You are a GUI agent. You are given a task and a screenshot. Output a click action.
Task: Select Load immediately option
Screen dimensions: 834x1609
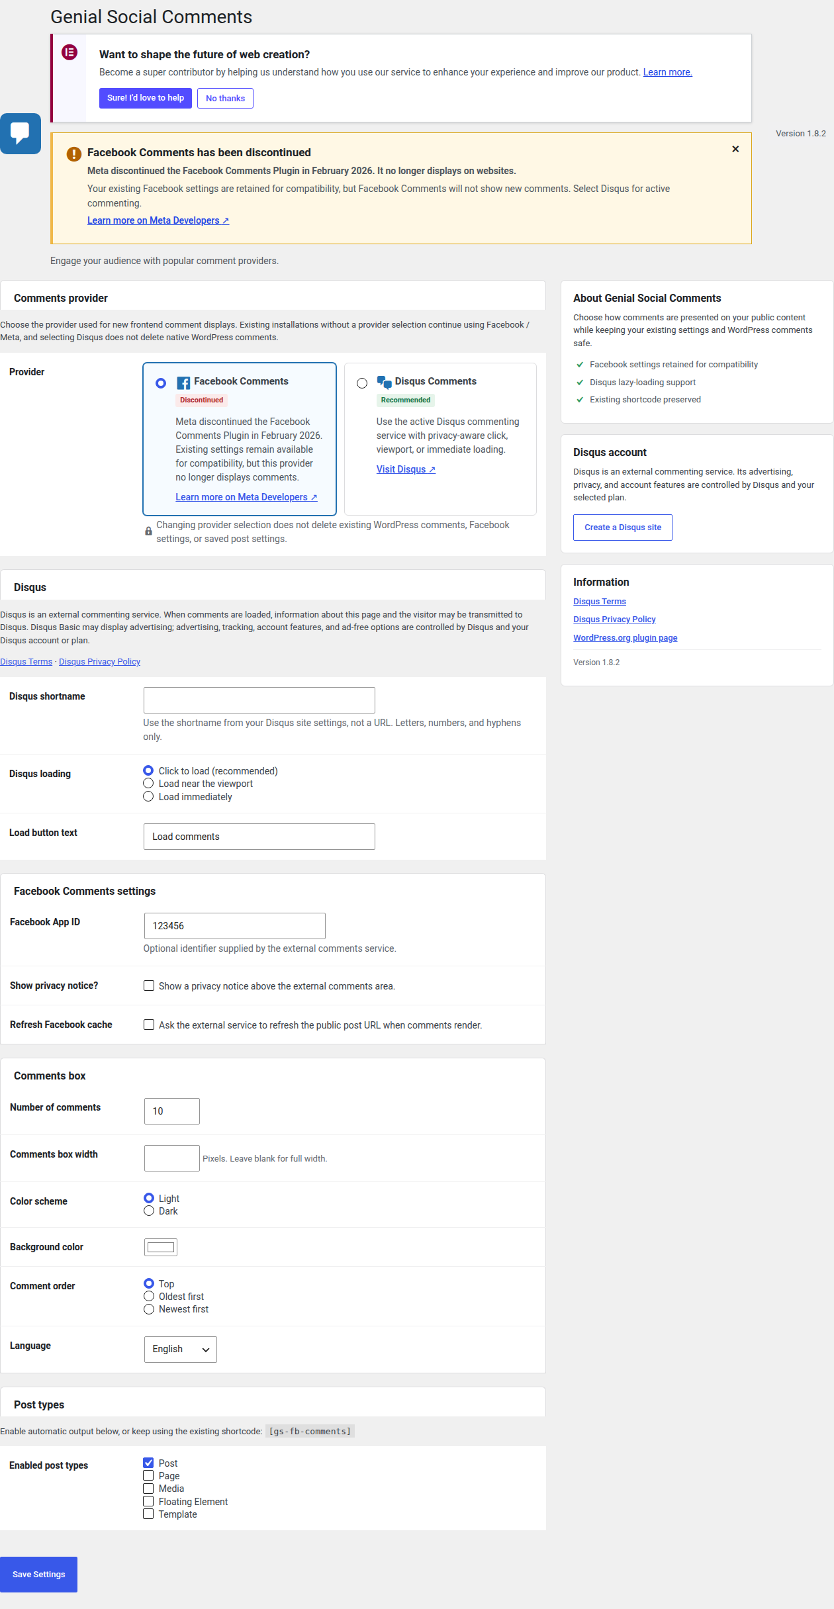point(148,797)
